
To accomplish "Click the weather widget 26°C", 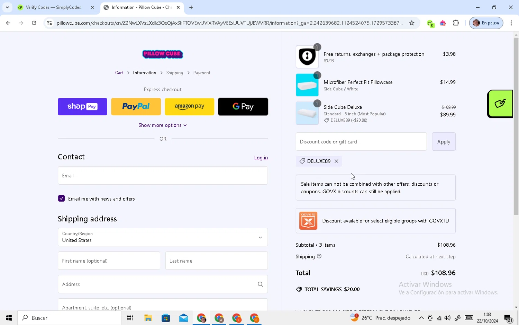I will tap(380, 318).
